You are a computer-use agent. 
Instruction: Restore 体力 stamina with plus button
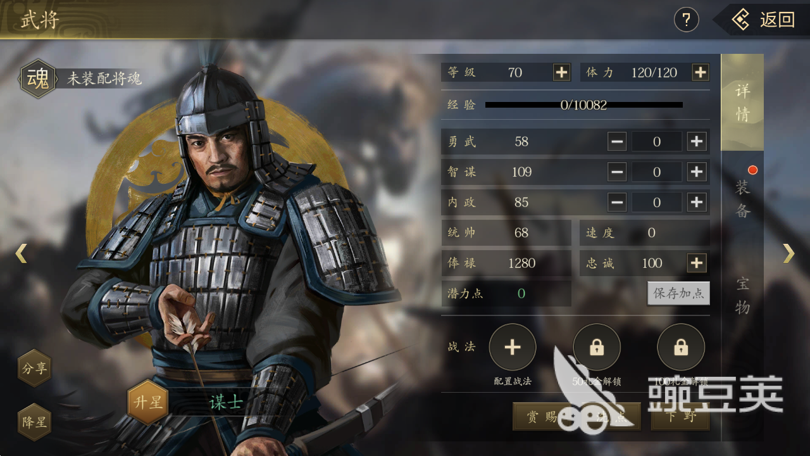(x=700, y=72)
